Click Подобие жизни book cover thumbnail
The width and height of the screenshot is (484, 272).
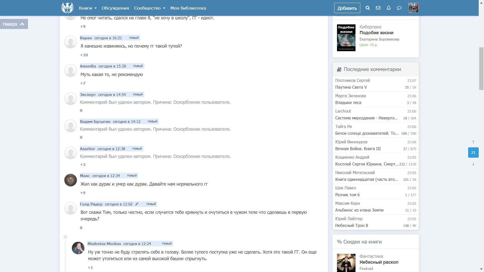pyautogui.click(x=346, y=38)
